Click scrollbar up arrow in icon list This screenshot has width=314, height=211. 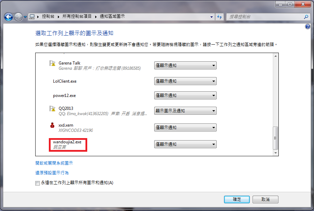tap(276, 56)
